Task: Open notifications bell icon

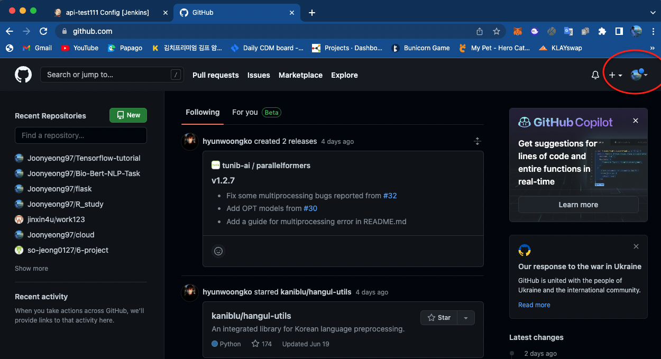Action: pos(595,75)
